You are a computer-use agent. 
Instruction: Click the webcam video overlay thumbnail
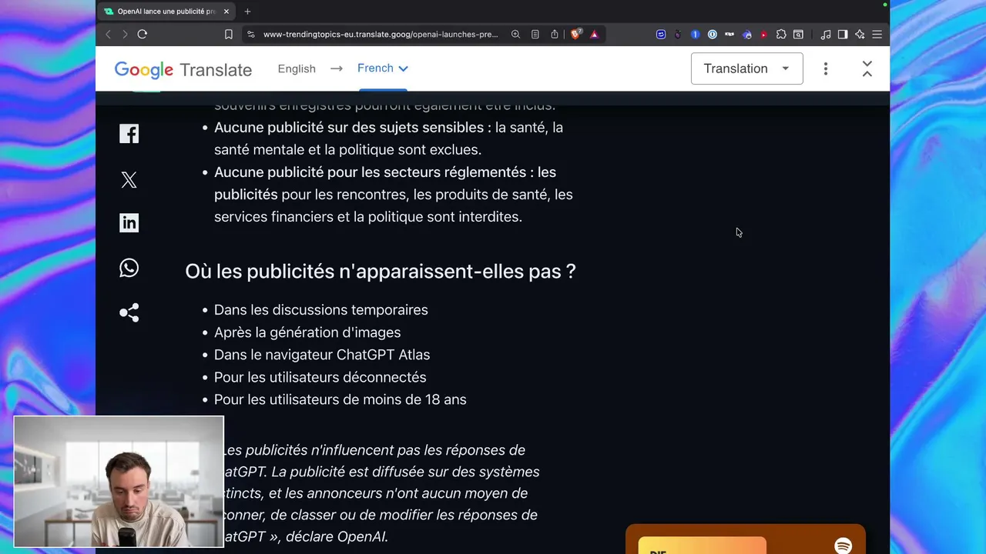[x=119, y=482]
